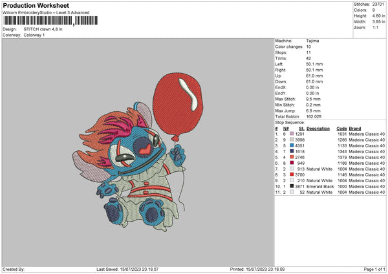Click the 'Up:' label
The height and width of the screenshot is (274, 388).
(x=278, y=76)
